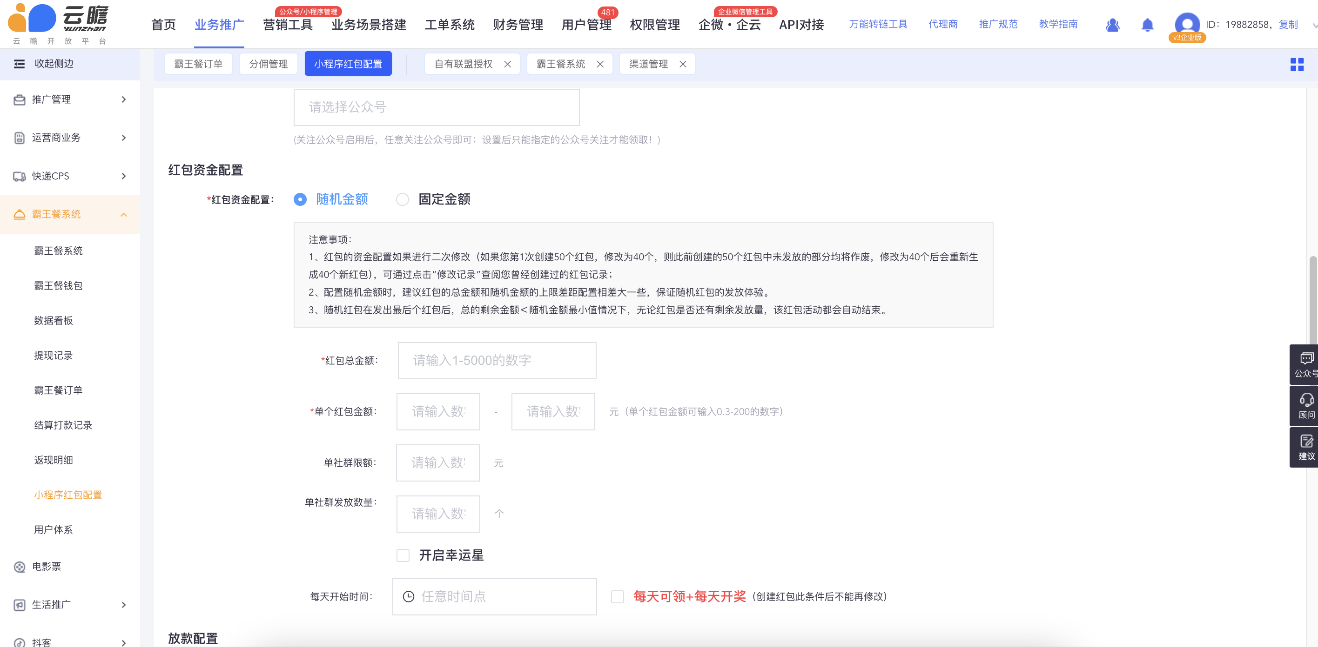Enable the 开启幸运星 checkbox
This screenshot has height=647, width=1318.
click(403, 555)
